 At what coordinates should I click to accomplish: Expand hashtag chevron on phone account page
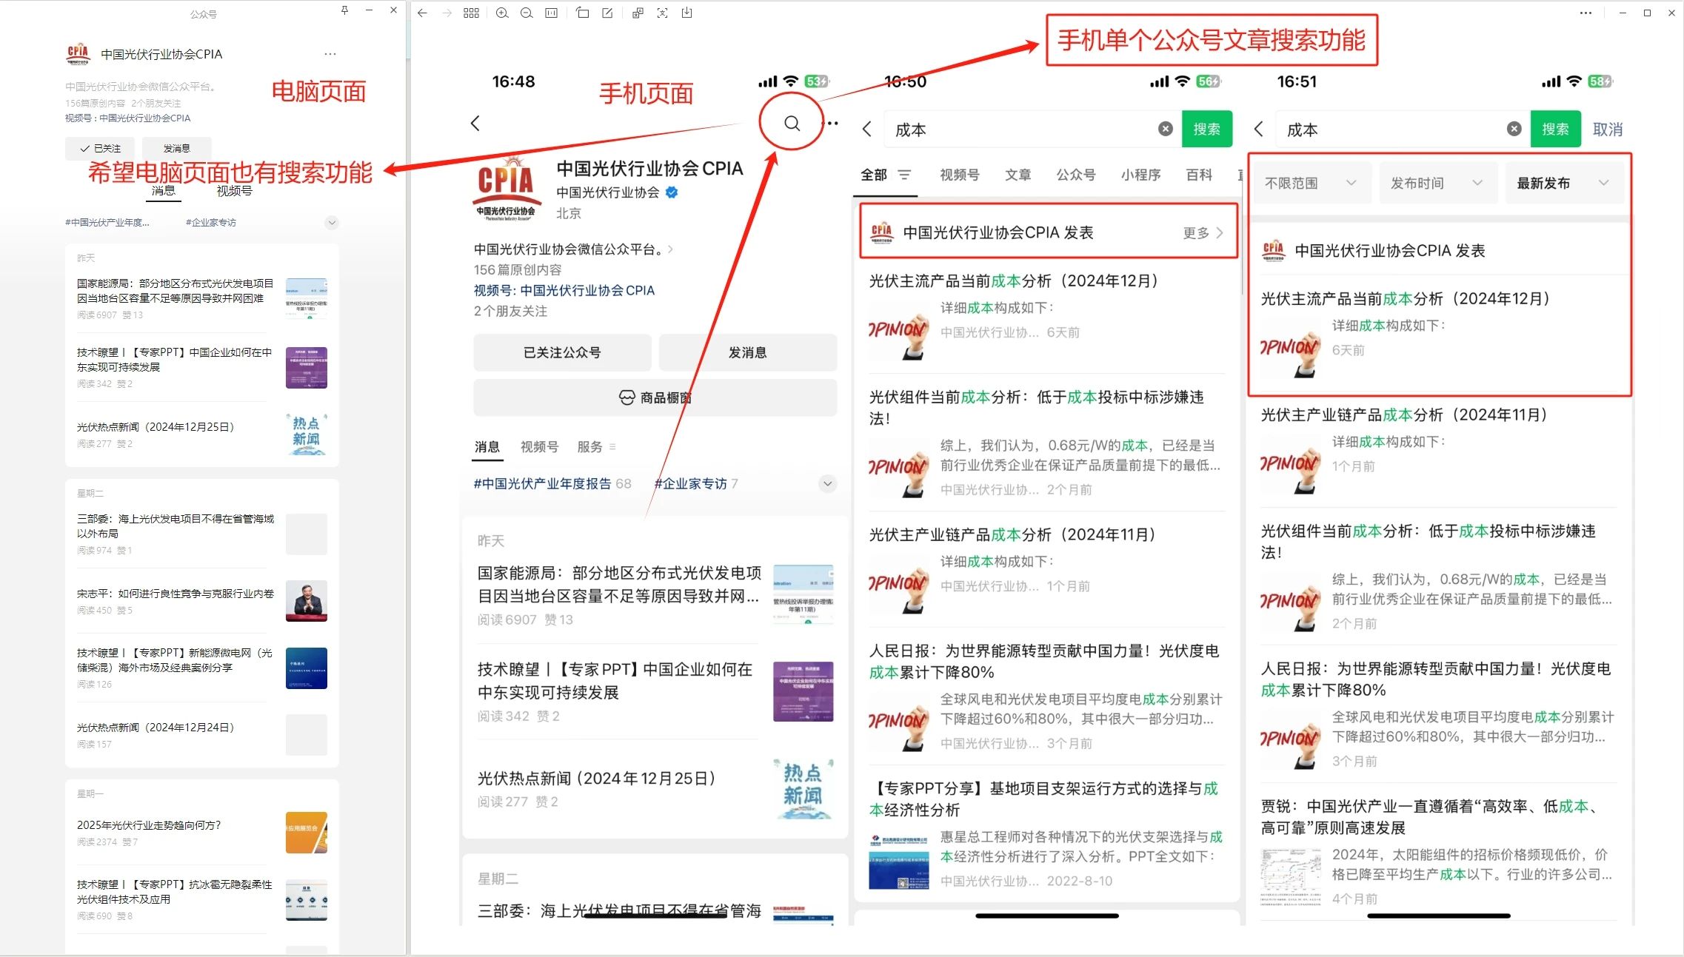(828, 483)
